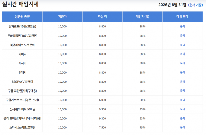The height and width of the screenshot is (135, 206).
Task: Click the 파실 때 column header
Action: pyautogui.click(x=102, y=17)
